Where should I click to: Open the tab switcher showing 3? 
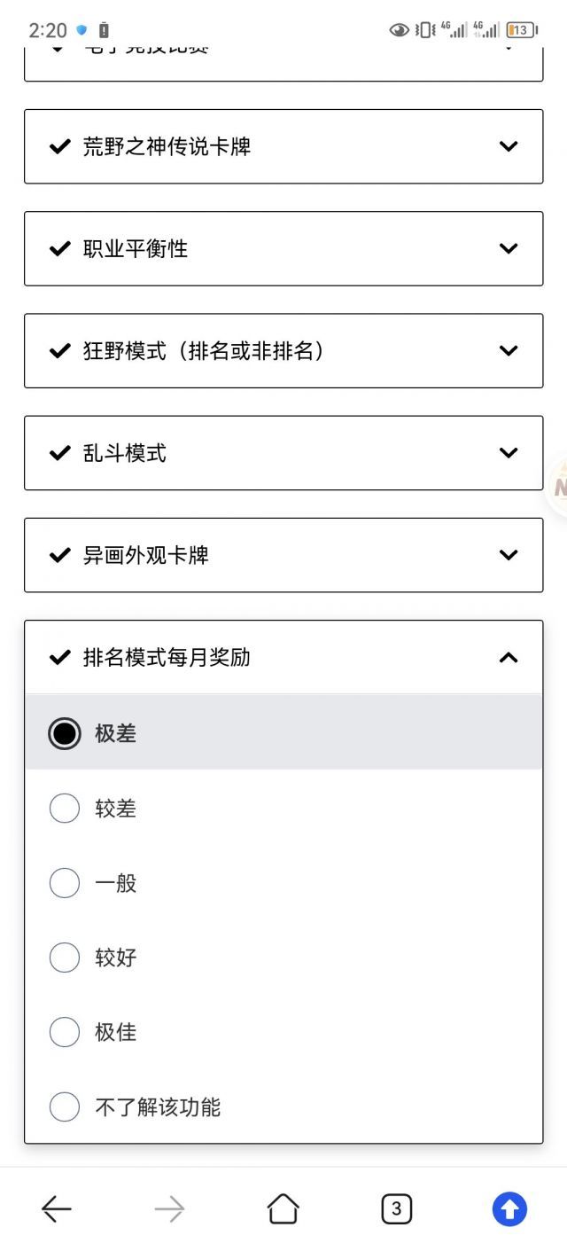click(x=396, y=1208)
